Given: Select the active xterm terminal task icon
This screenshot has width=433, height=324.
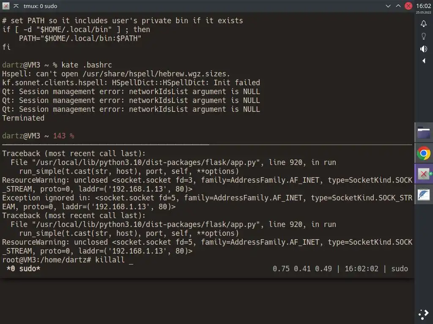Looking at the screenshot, I should click(x=424, y=174).
